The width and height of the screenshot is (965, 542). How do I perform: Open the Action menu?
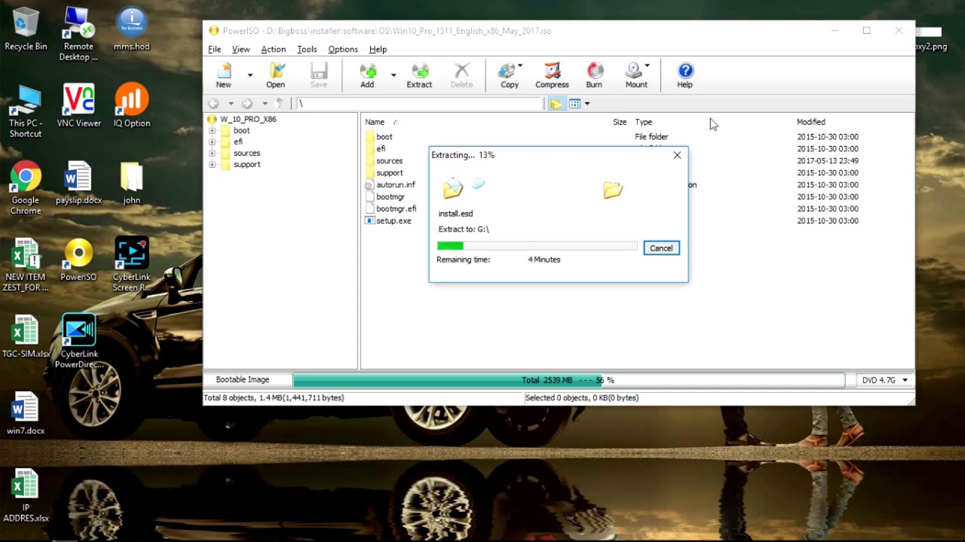tap(274, 49)
